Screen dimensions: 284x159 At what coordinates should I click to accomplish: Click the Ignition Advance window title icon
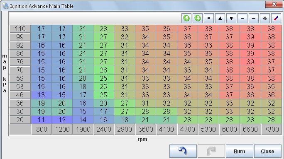click(x=6, y=6)
